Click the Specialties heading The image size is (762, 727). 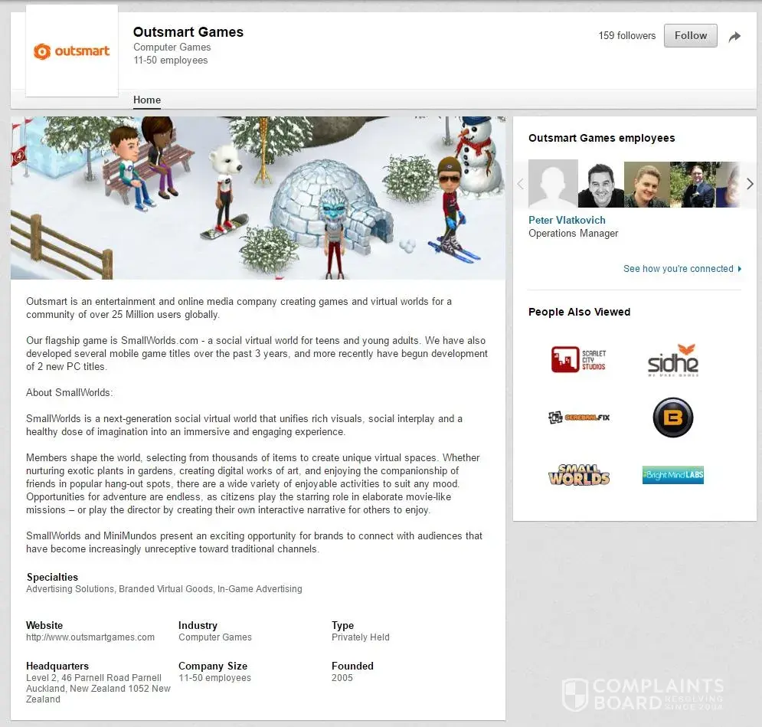point(52,577)
